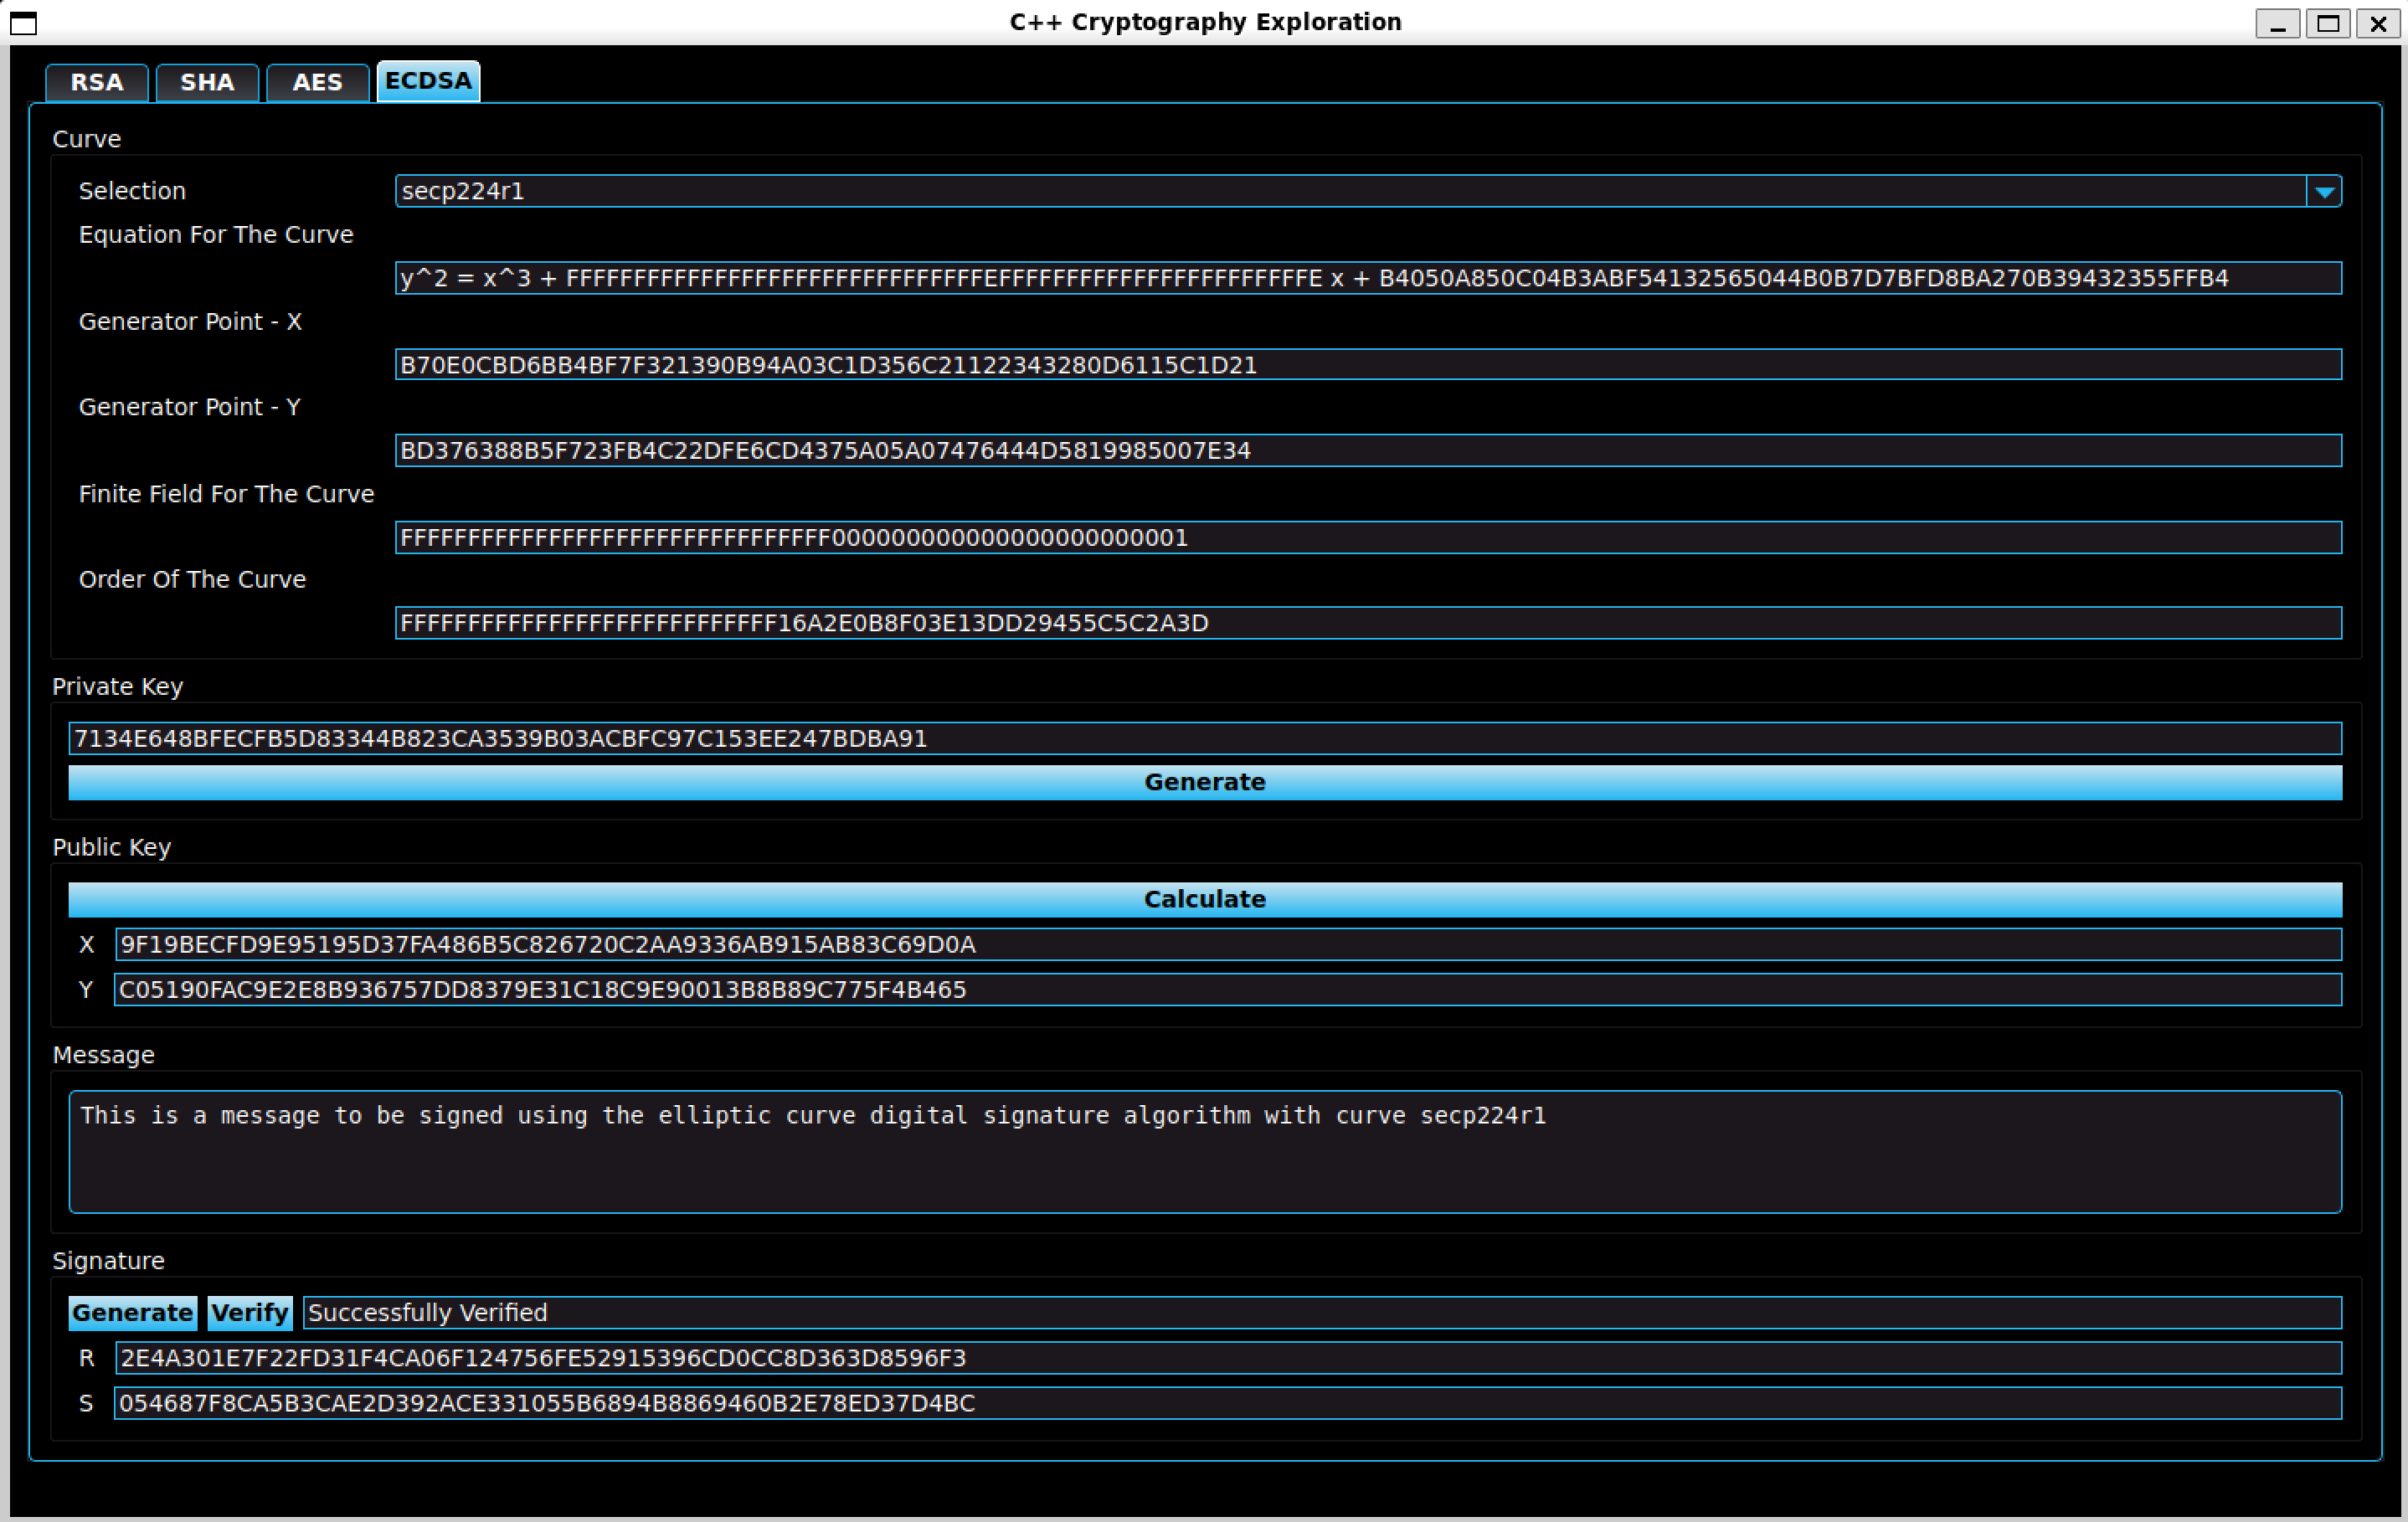The height and width of the screenshot is (1522, 2408).
Task: Click the window icon in the top-left corner
Action: pos(23,24)
